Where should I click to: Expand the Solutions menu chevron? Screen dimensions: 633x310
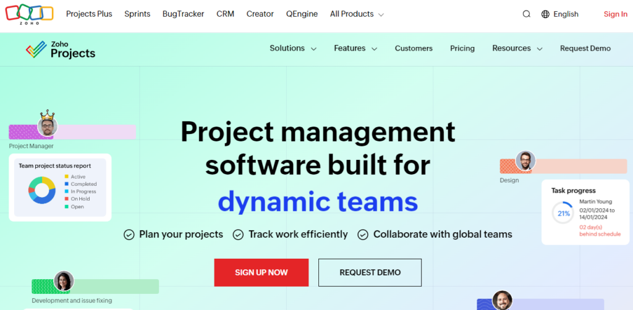tap(313, 49)
